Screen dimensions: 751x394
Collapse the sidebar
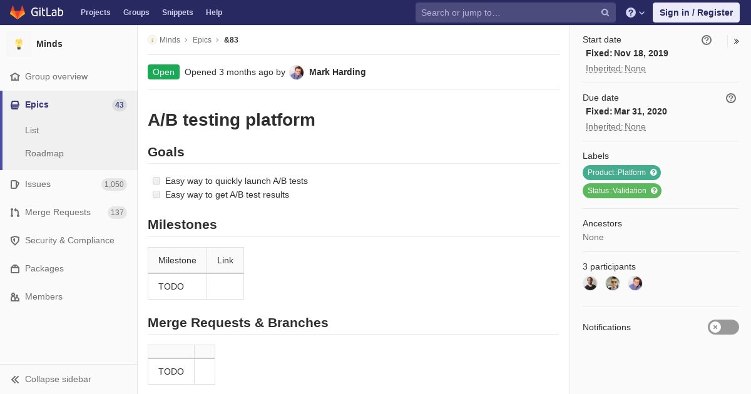point(68,379)
